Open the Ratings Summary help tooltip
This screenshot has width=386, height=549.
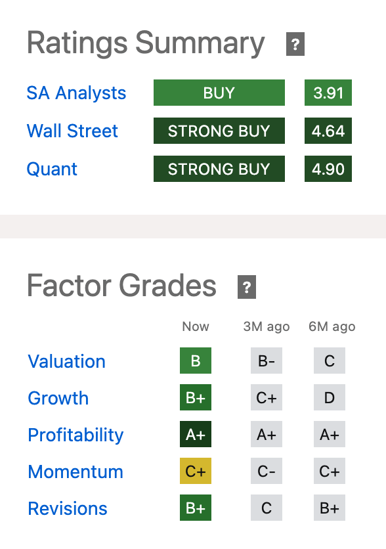click(x=295, y=44)
